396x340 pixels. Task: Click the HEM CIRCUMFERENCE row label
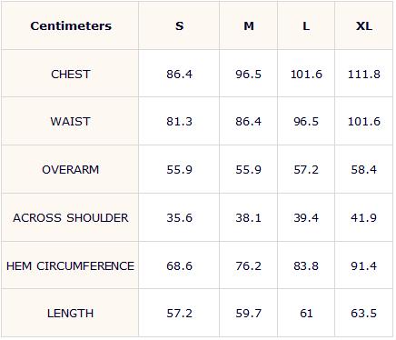(70, 265)
